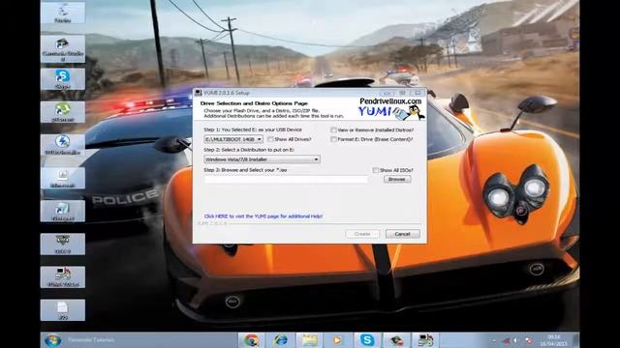Open the white document file on the desktop
The width and height of the screenshot is (620, 348).
(62, 309)
